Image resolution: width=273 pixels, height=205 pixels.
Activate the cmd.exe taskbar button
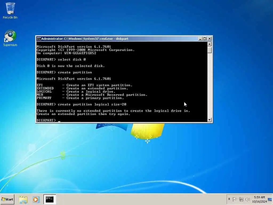point(50,199)
